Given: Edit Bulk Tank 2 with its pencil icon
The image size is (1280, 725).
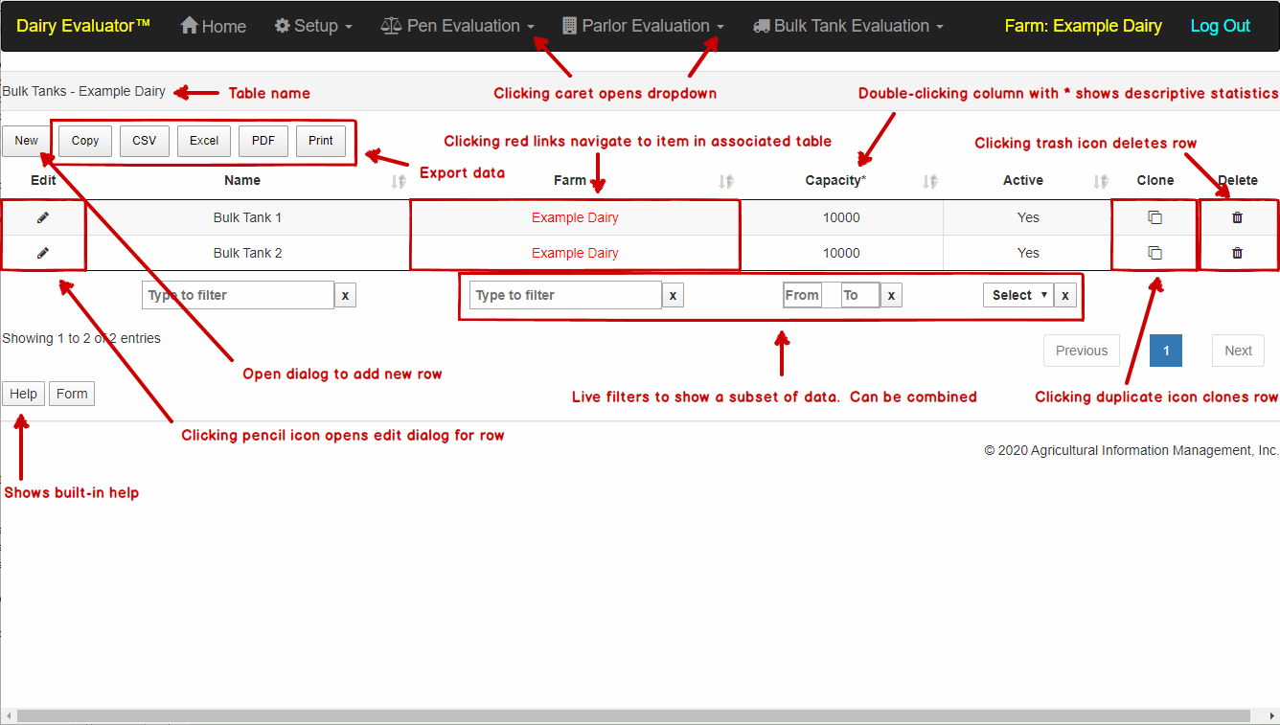Looking at the screenshot, I should click(x=42, y=253).
